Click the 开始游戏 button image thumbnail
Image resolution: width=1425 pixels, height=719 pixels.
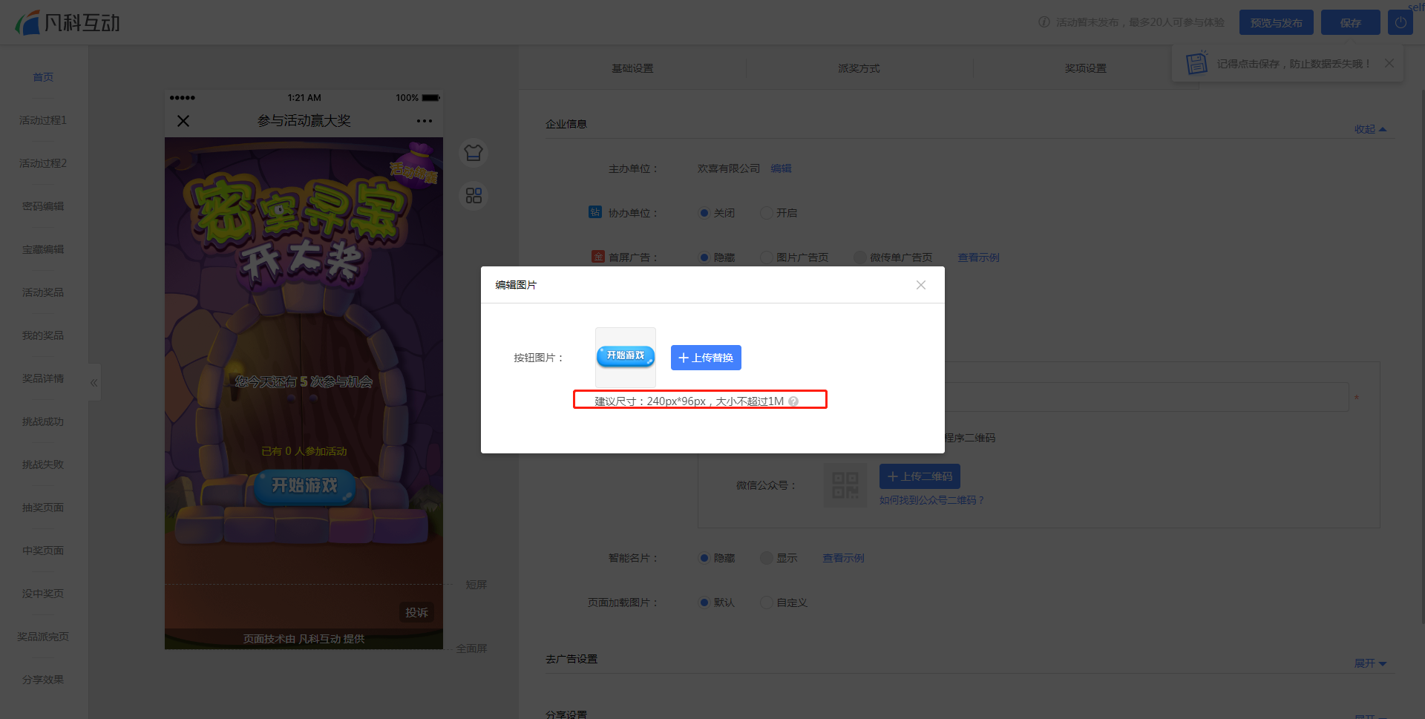pos(626,357)
